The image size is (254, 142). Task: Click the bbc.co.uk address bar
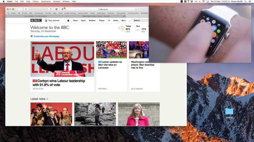pos(103,9)
